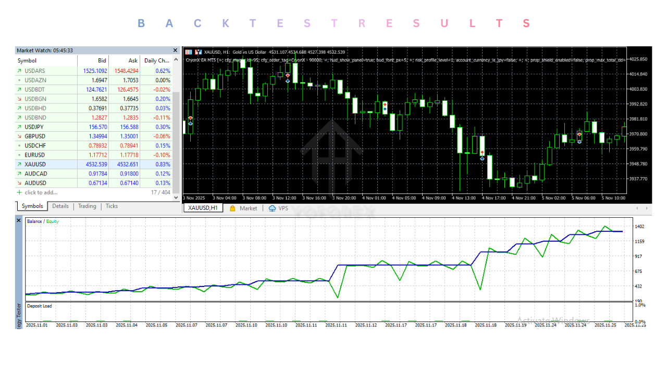Viewport: 667px width, 375px height.
Task: Select the XAUUSD,H1 chart tab
Action: [204, 208]
